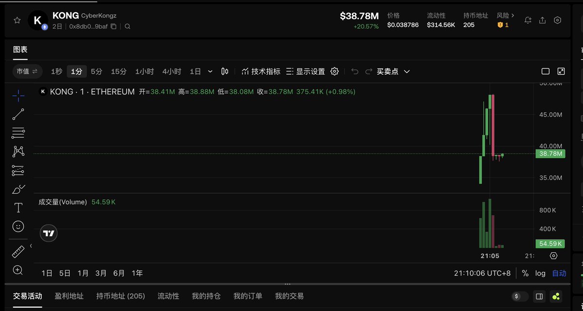Select the 1日 timeframe
Viewport: 583px width, 311px height.
click(195, 71)
